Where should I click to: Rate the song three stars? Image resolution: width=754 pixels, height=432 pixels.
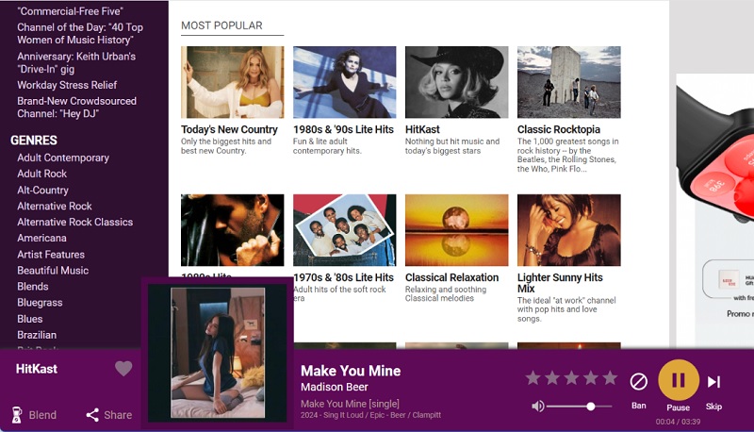click(571, 377)
